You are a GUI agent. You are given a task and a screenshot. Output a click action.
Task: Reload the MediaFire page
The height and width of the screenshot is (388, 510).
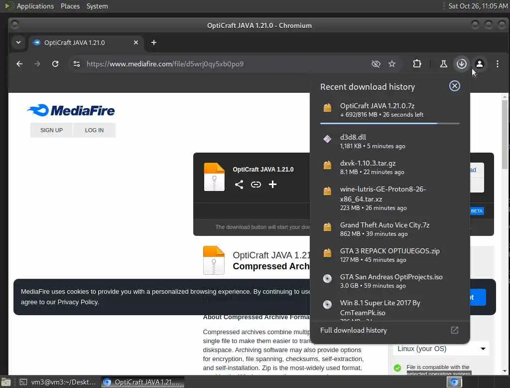pos(55,64)
